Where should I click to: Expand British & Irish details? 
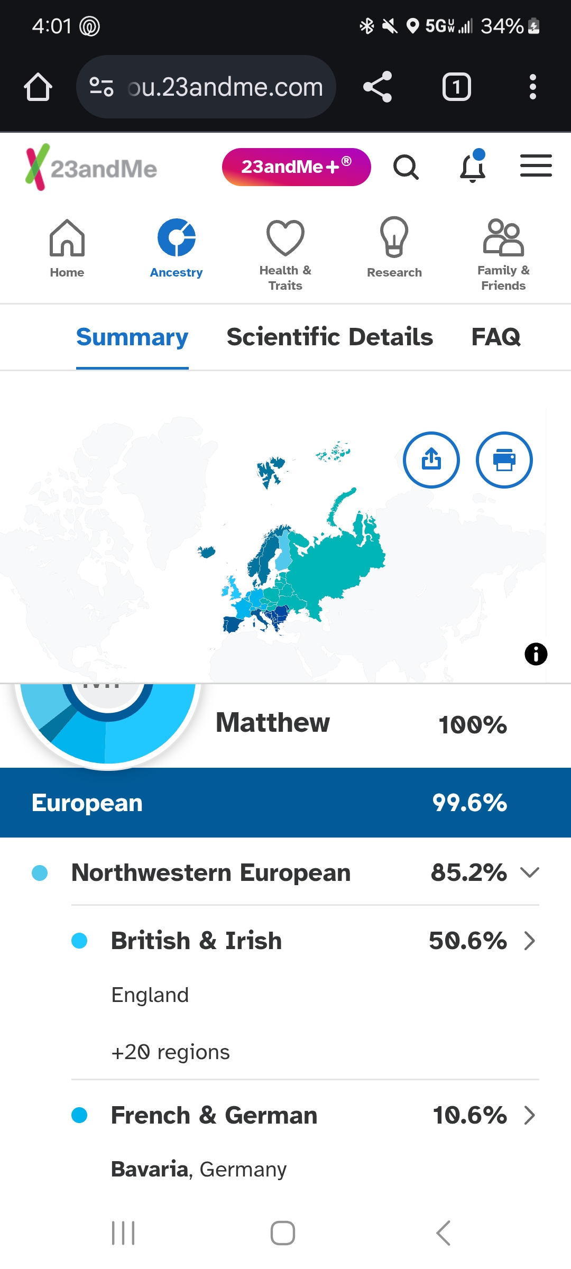pos(529,941)
